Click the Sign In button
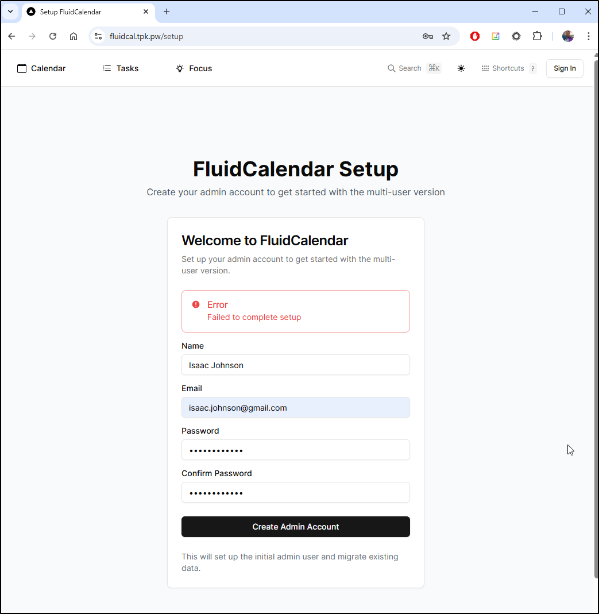599x614 pixels. coord(565,68)
